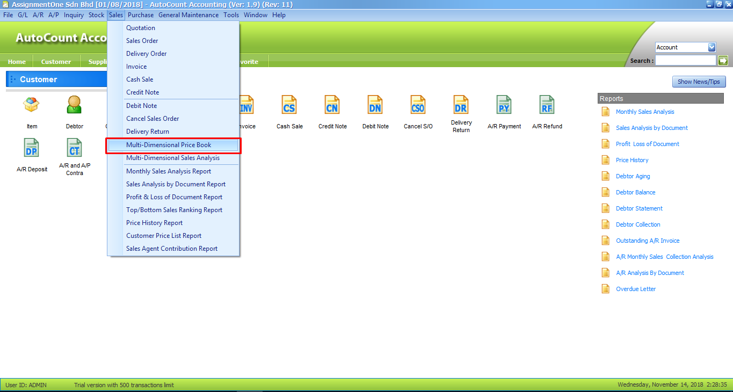Open the Cancel S/O icon
Screen dimensions: 733x392
click(x=418, y=105)
